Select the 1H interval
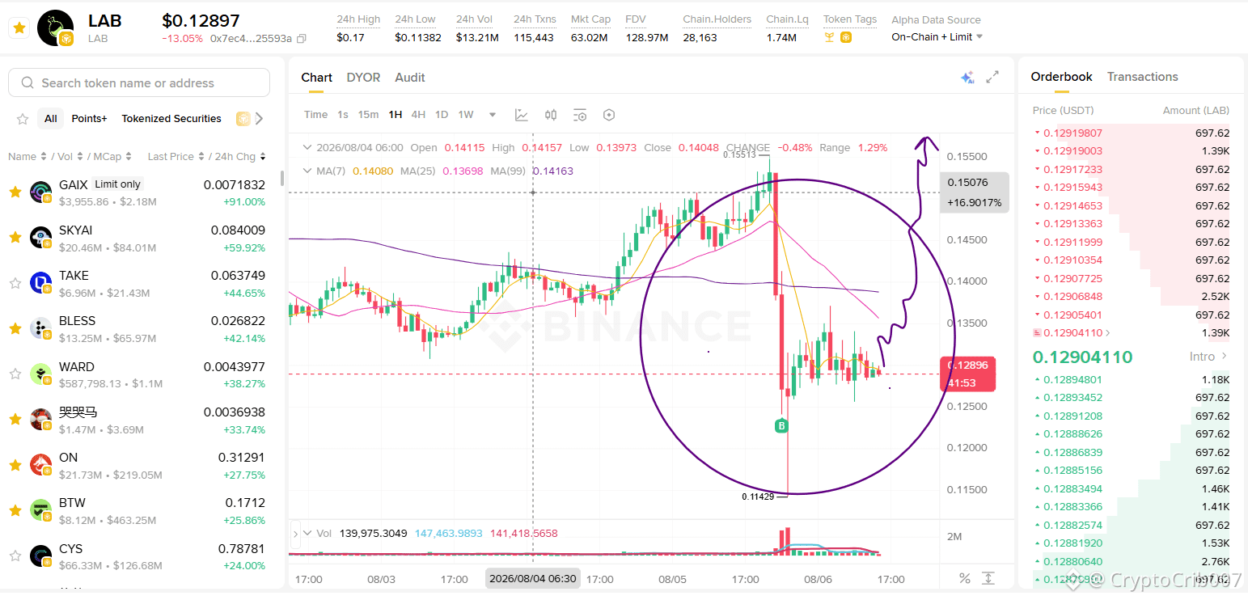Viewport: 1248px width, 600px height. 395,115
